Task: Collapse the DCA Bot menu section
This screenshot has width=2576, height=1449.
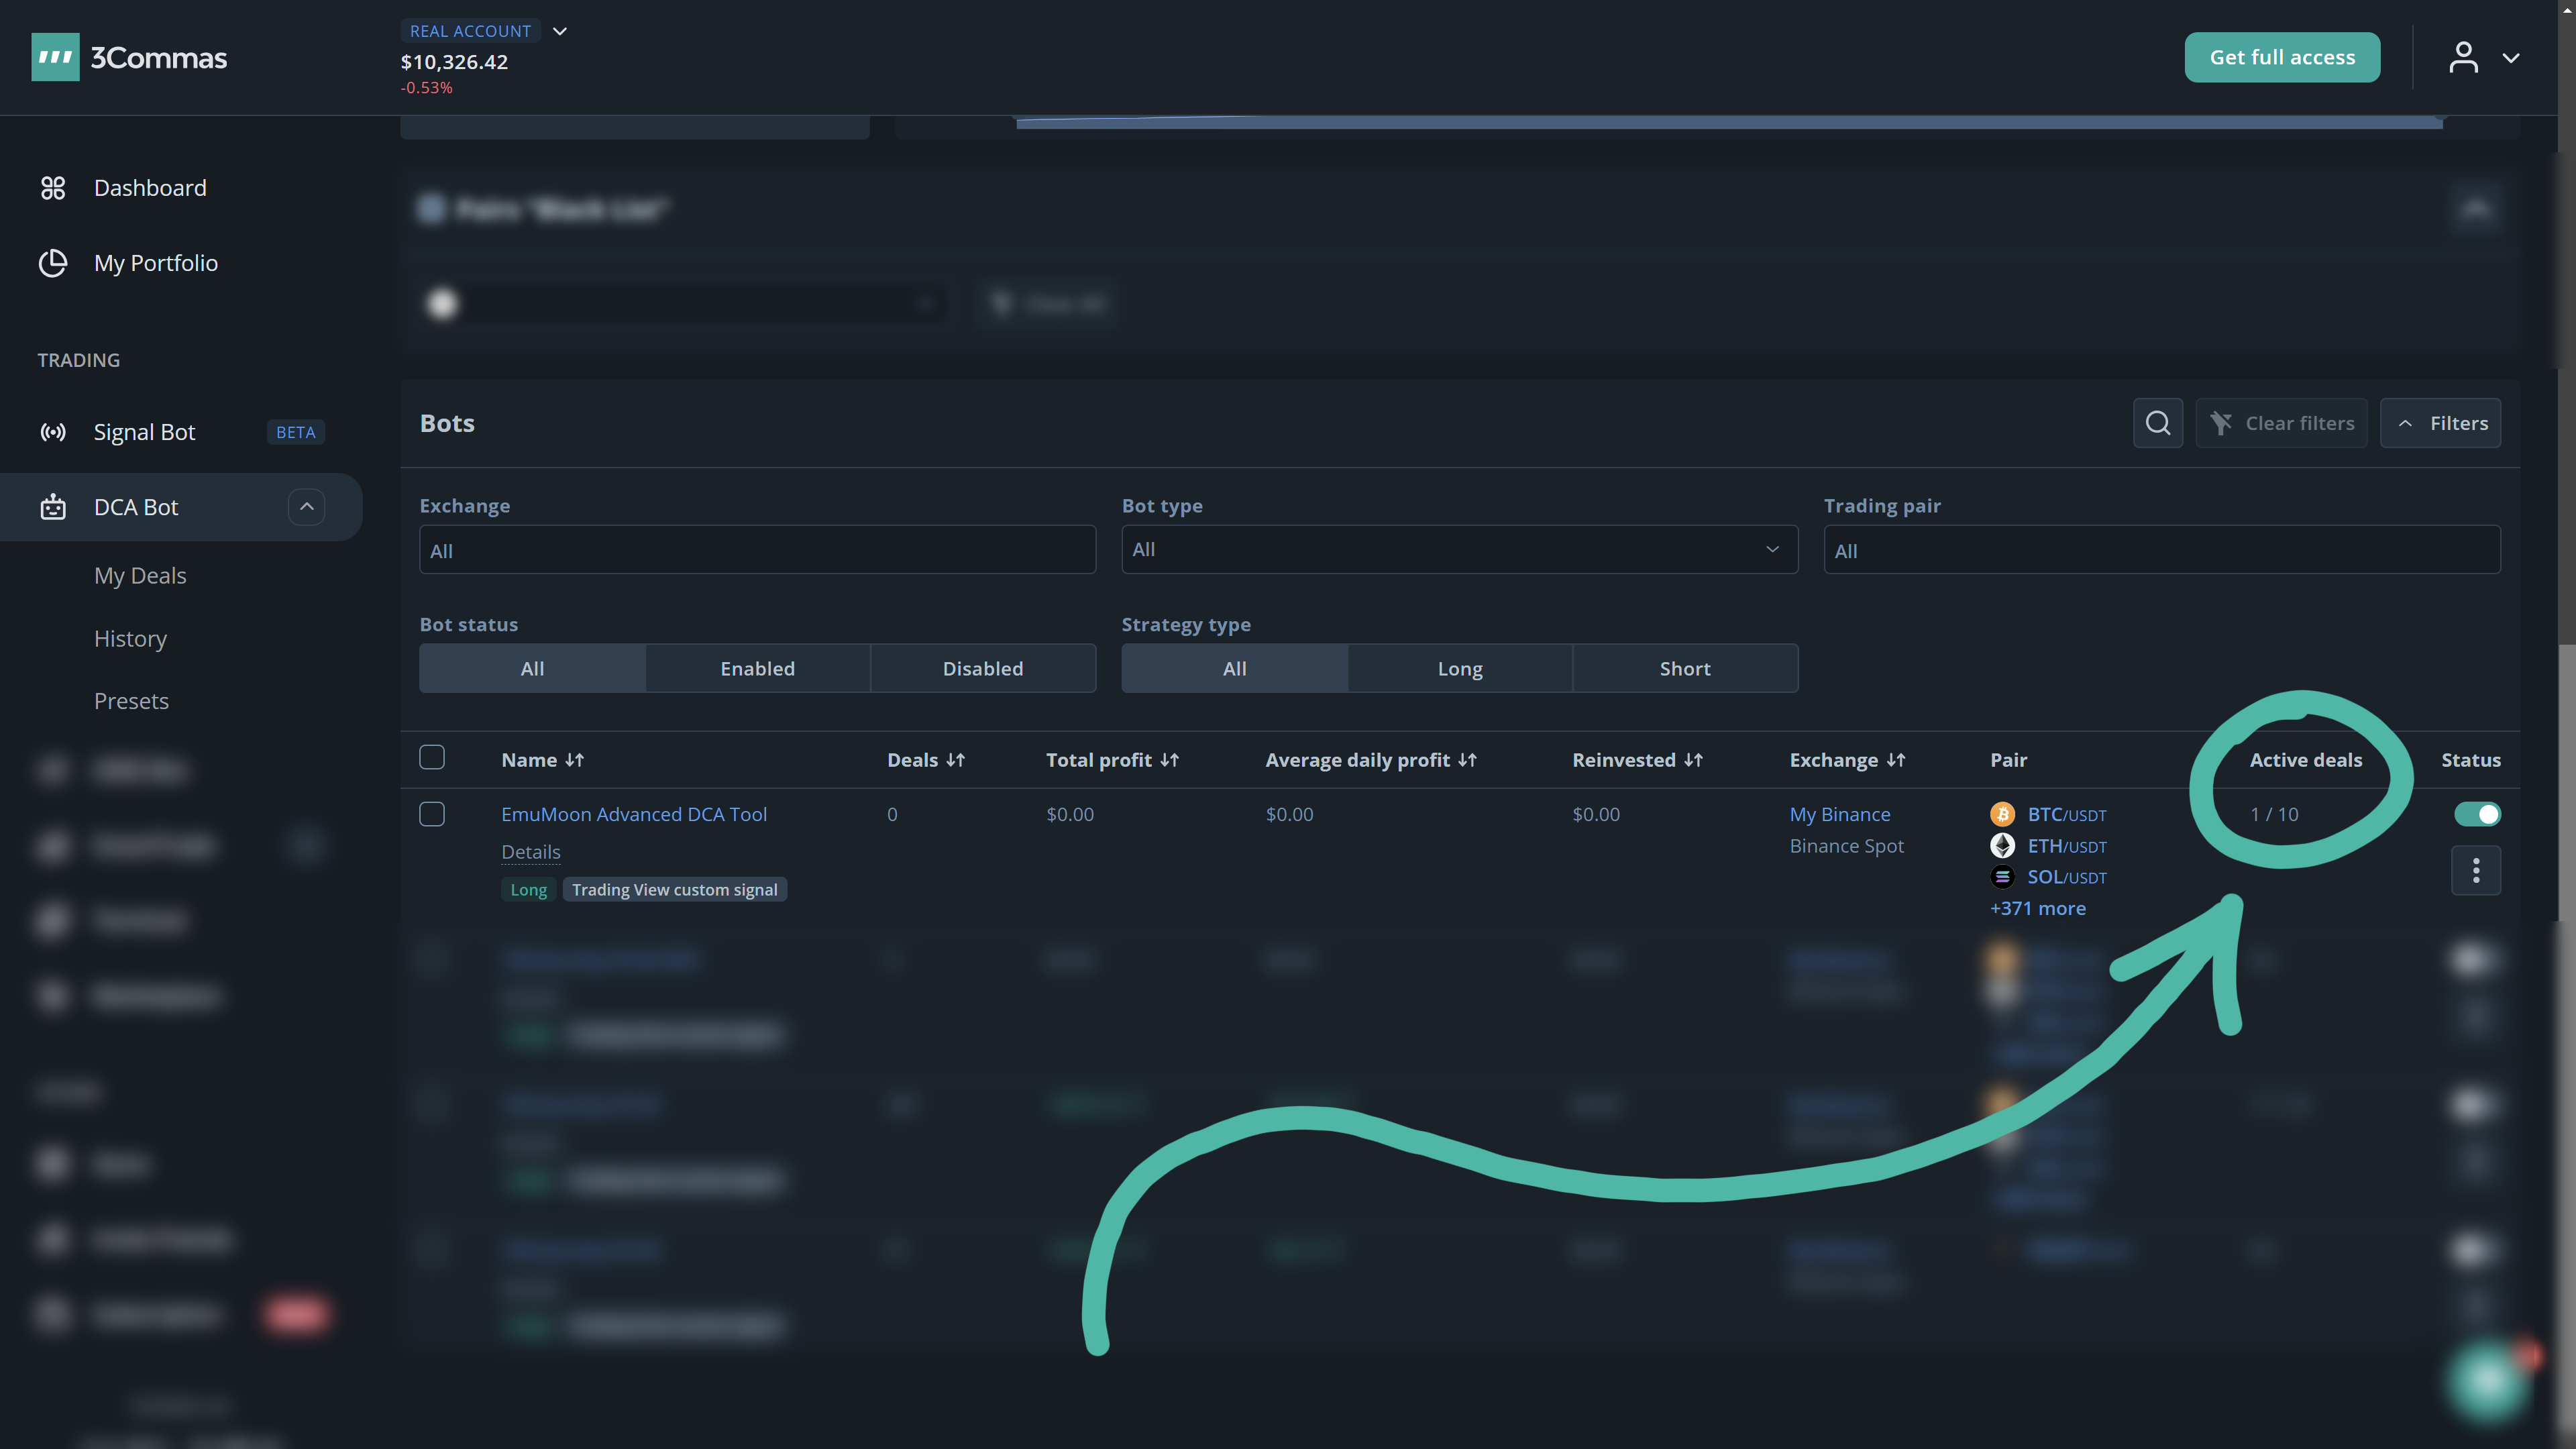Action: click(306, 507)
